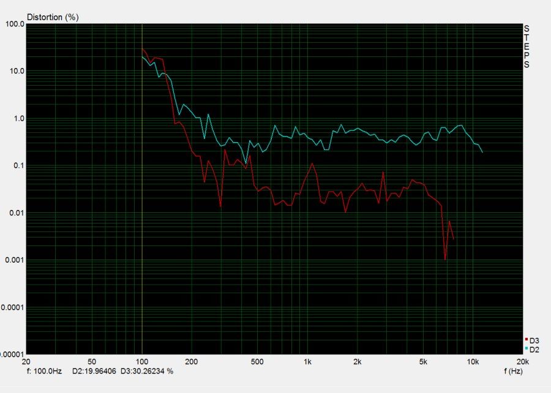Click the 20k frequency axis label
This screenshot has width=551, height=393.
(523, 362)
